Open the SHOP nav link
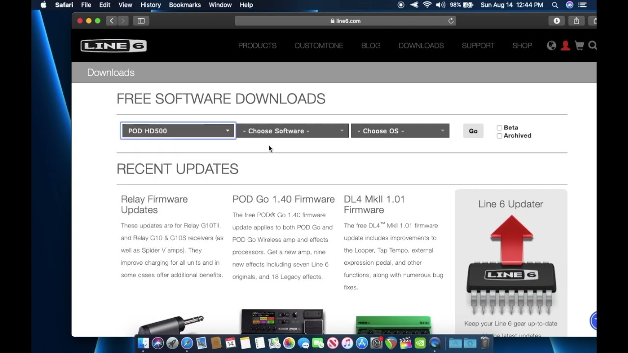This screenshot has height=353, width=628. (522, 46)
